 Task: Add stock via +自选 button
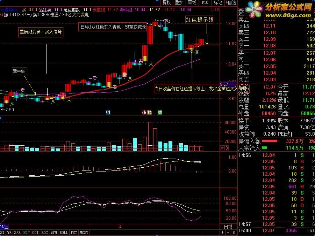point(231,2)
